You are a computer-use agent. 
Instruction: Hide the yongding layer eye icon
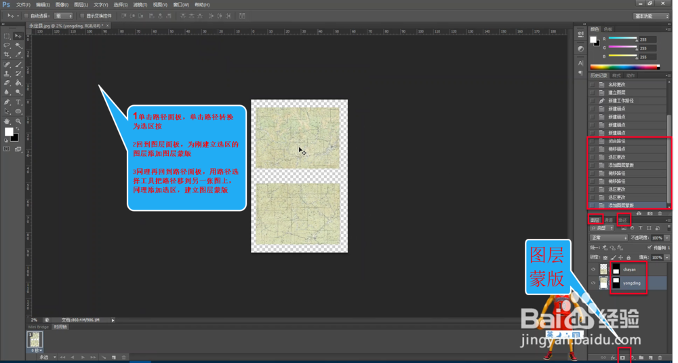[593, 283]
